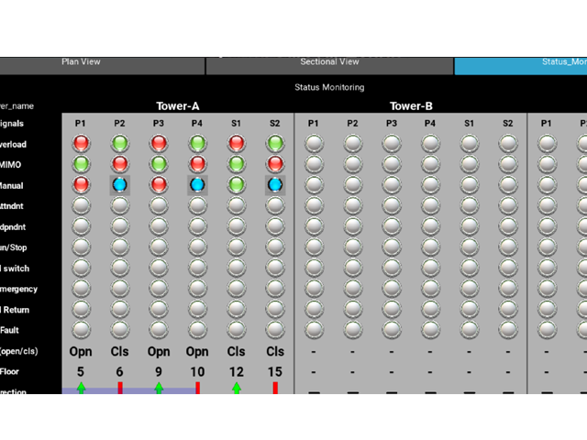Click Tower-A P3 green MIMO indicator
The image size is (587, 440).
[x=159, y=163]
